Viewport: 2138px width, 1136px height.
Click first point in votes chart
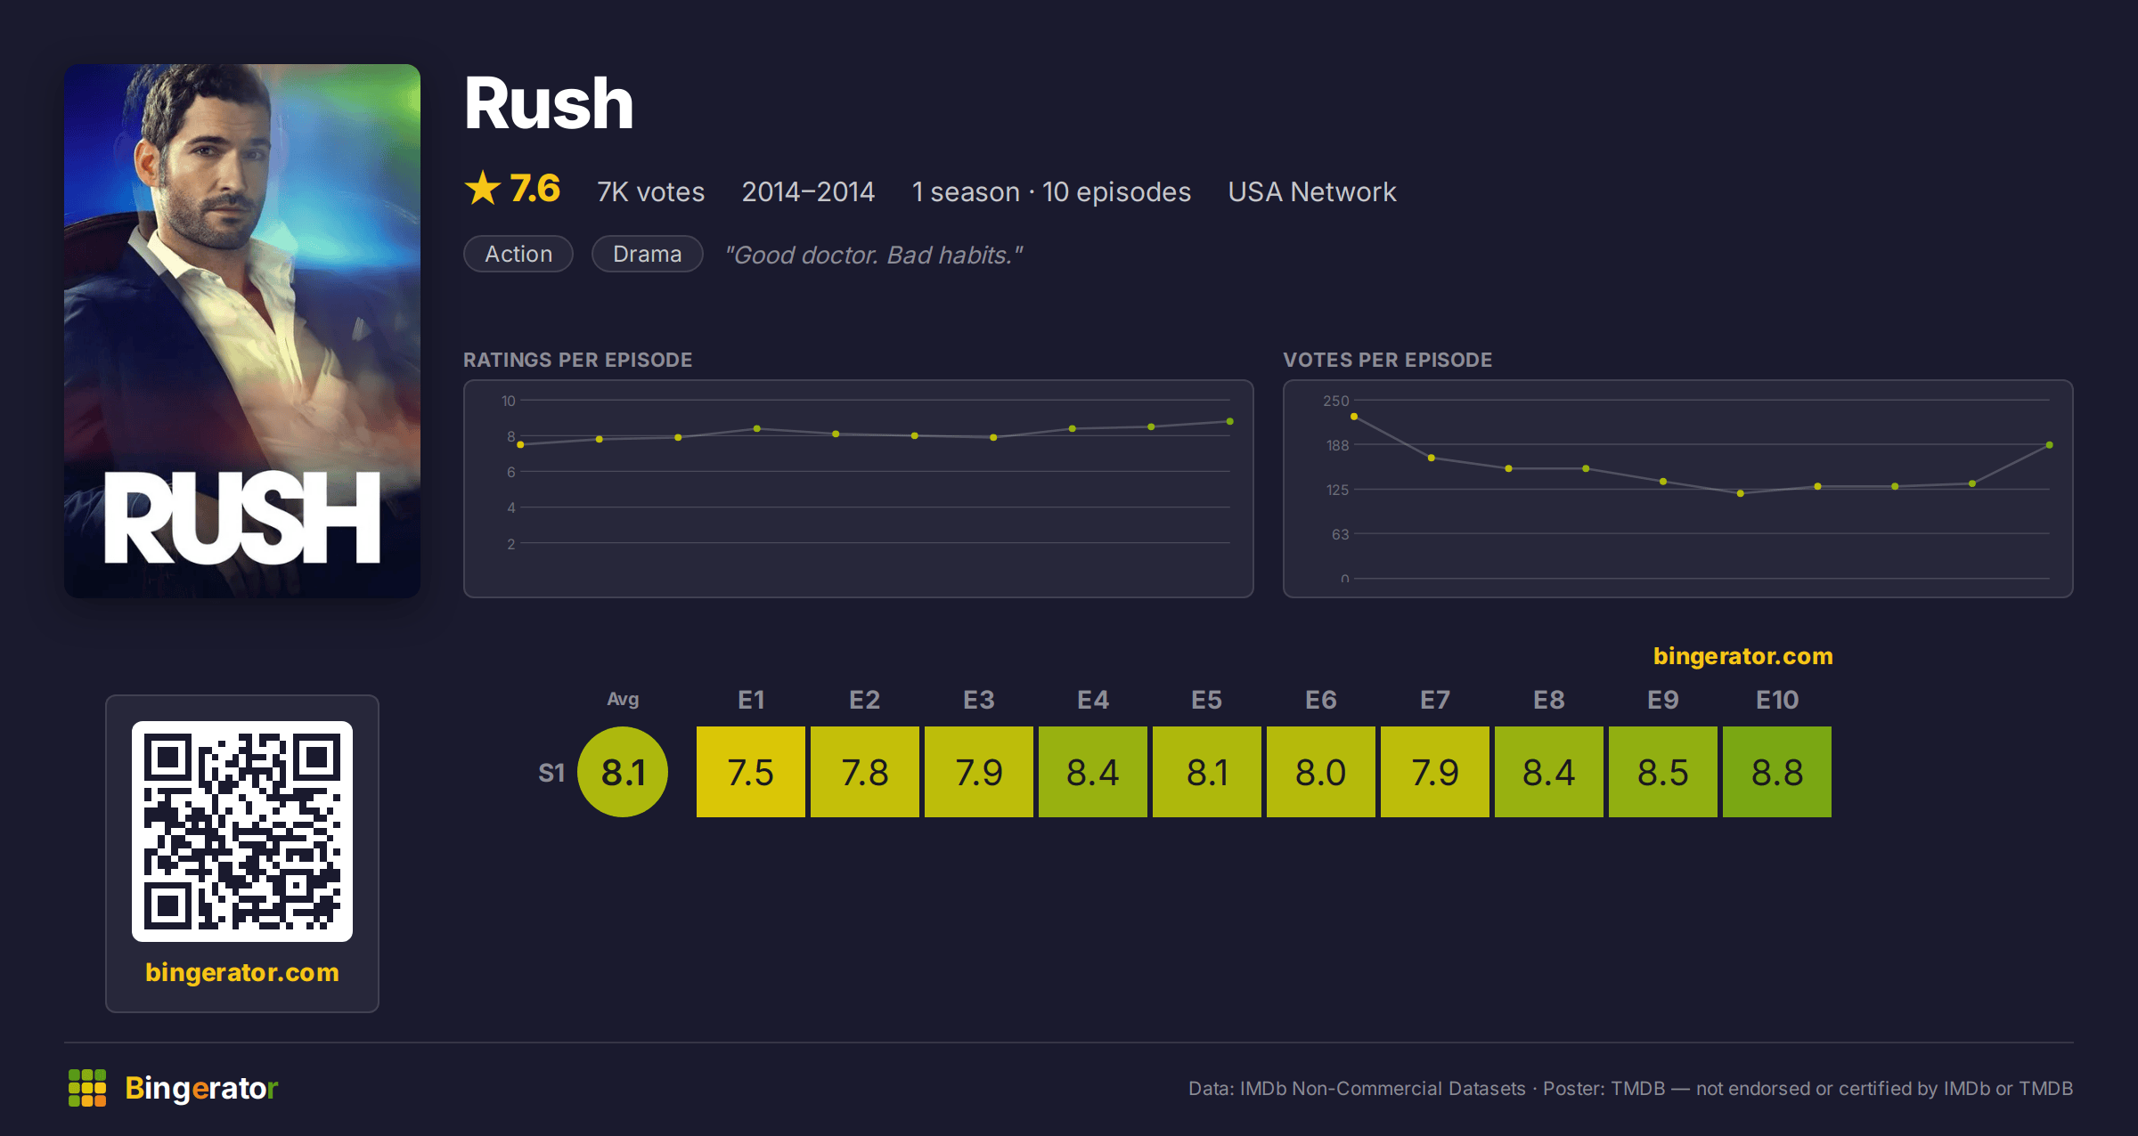tap(1354, 417)
